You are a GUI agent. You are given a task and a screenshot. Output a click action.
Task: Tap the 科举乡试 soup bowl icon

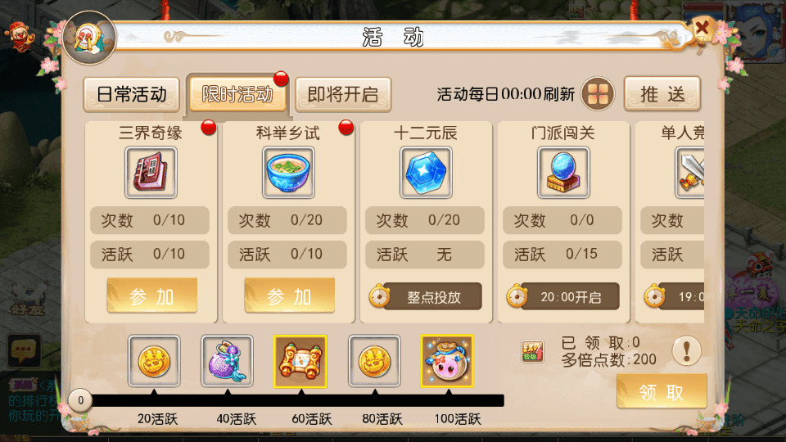pyautogui.click(x=288, y=173)
